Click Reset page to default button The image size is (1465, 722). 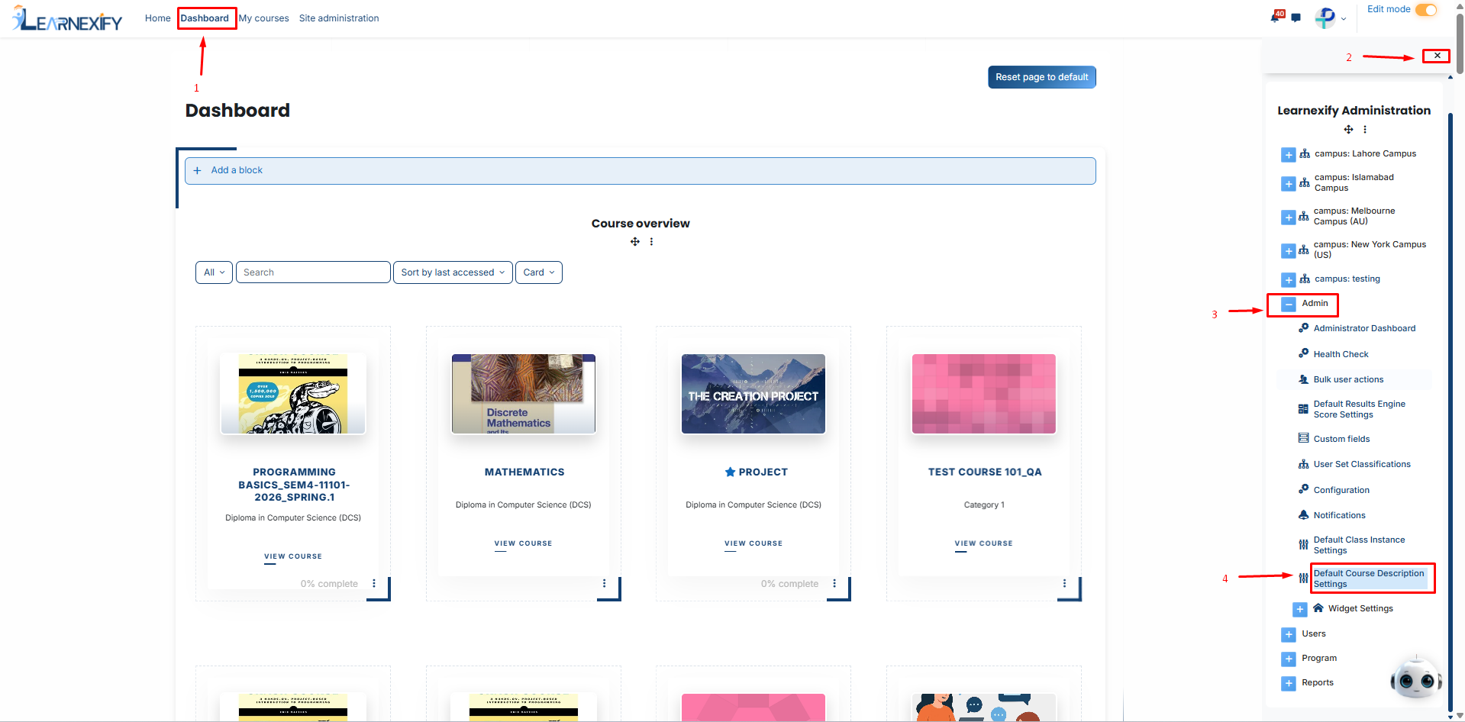(x=1042, y=77)
